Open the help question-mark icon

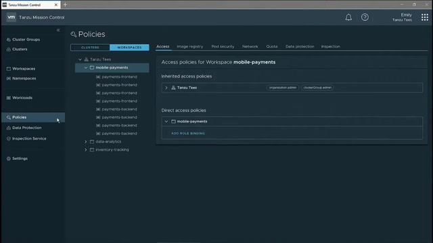pos(365,18)
